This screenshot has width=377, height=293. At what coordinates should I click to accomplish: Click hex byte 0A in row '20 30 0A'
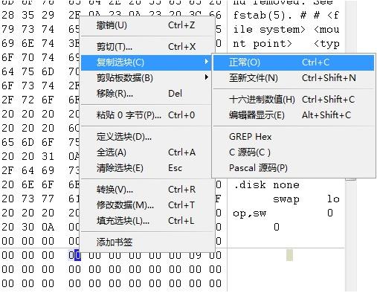tap(48, 227)
